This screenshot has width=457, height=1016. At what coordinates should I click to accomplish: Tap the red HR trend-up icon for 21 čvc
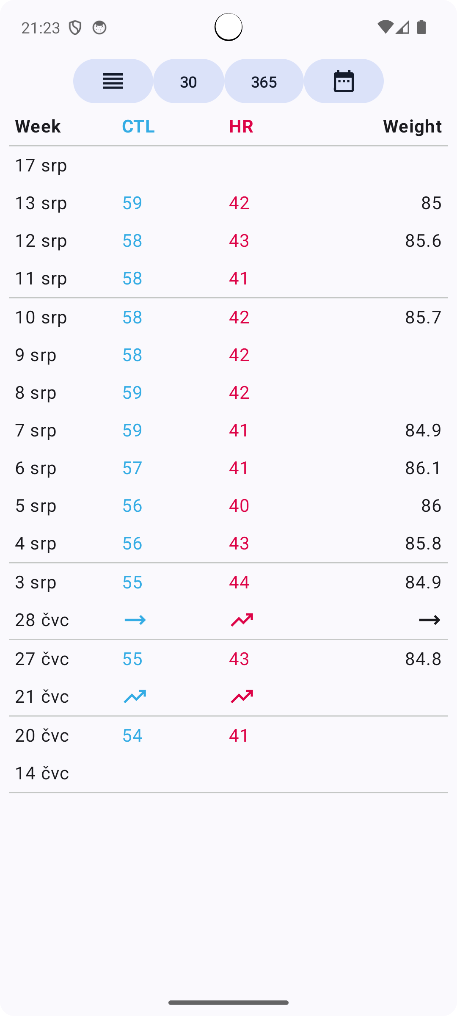(242, 696)
